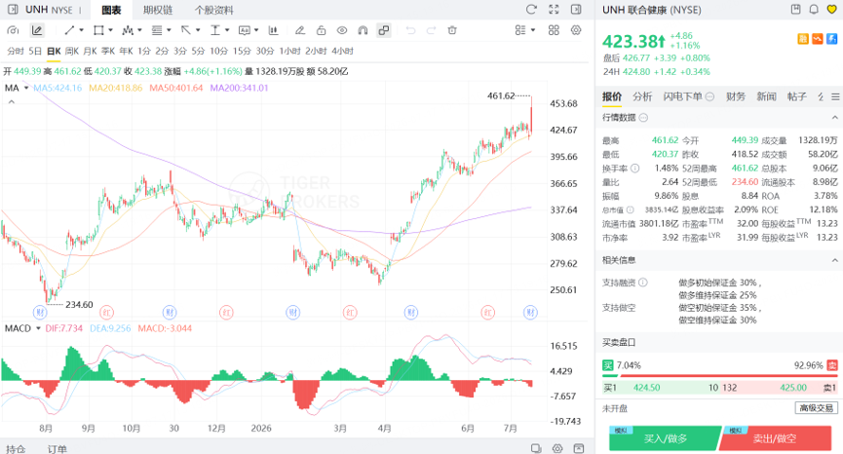Click the orange 融 margin badge
843x454 pixels.
pyautogui.click(x=803, y=39)
